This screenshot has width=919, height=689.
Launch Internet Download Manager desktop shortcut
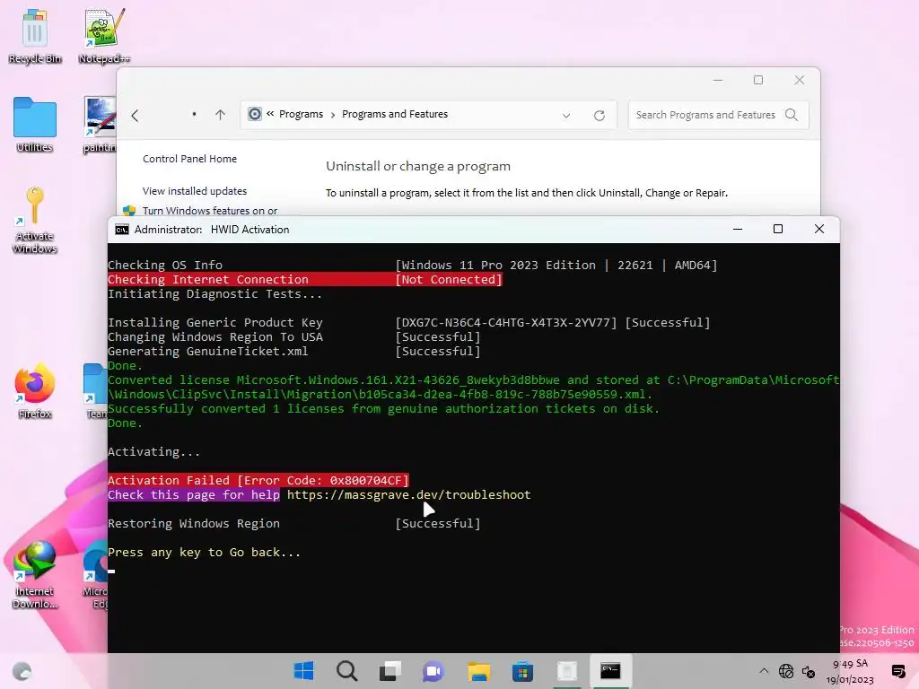pyautogui.click(x=35, y=574)
